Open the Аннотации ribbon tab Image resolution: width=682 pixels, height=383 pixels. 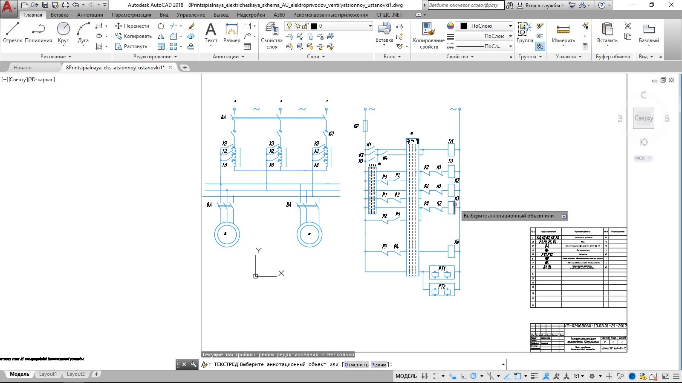pos(90,15)
